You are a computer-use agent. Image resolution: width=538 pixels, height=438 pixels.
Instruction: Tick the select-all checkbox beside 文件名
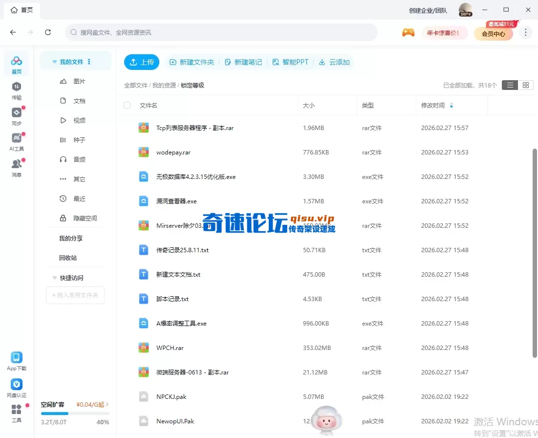[128, 105]
